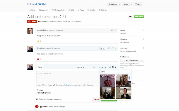The image size is (179, 111).
Task: Click the red Closed status badge
Action: point(32,22)
